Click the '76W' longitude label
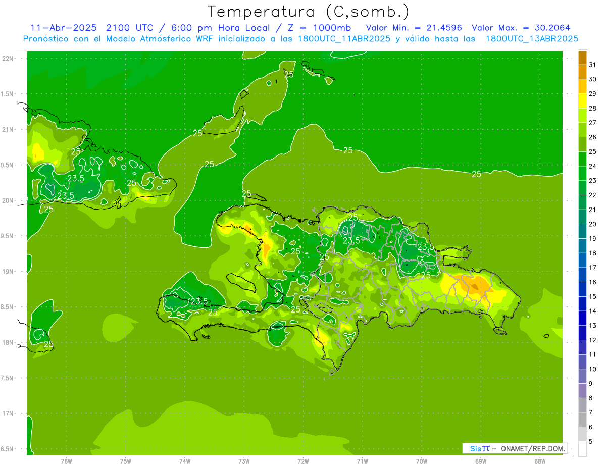This screenshot has width=606, height=468. point(67,461)
